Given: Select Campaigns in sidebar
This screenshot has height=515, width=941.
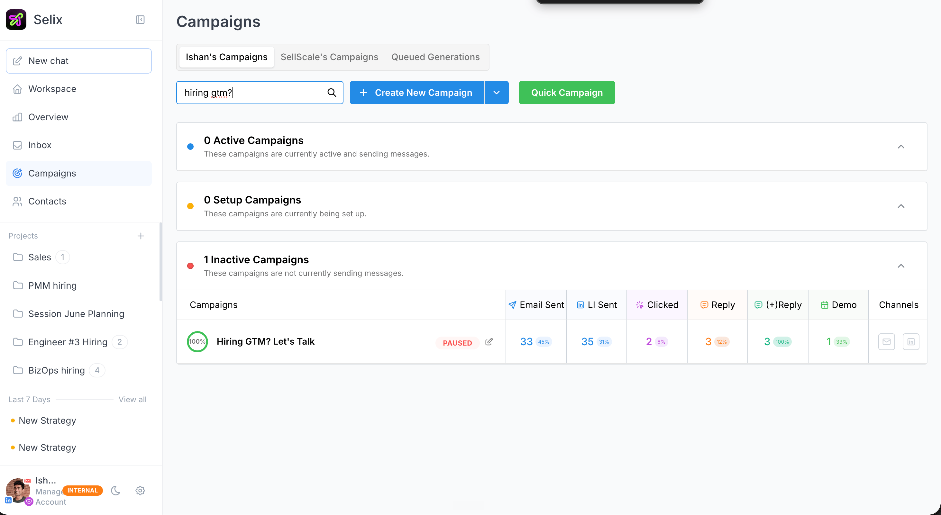Looking at the screenshot, I should (78, 173).
